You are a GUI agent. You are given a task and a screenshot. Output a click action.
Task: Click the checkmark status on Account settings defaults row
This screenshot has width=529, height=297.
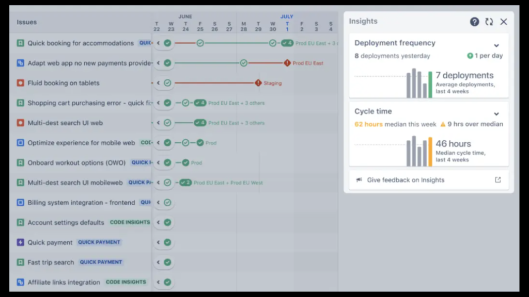point(167,223)
